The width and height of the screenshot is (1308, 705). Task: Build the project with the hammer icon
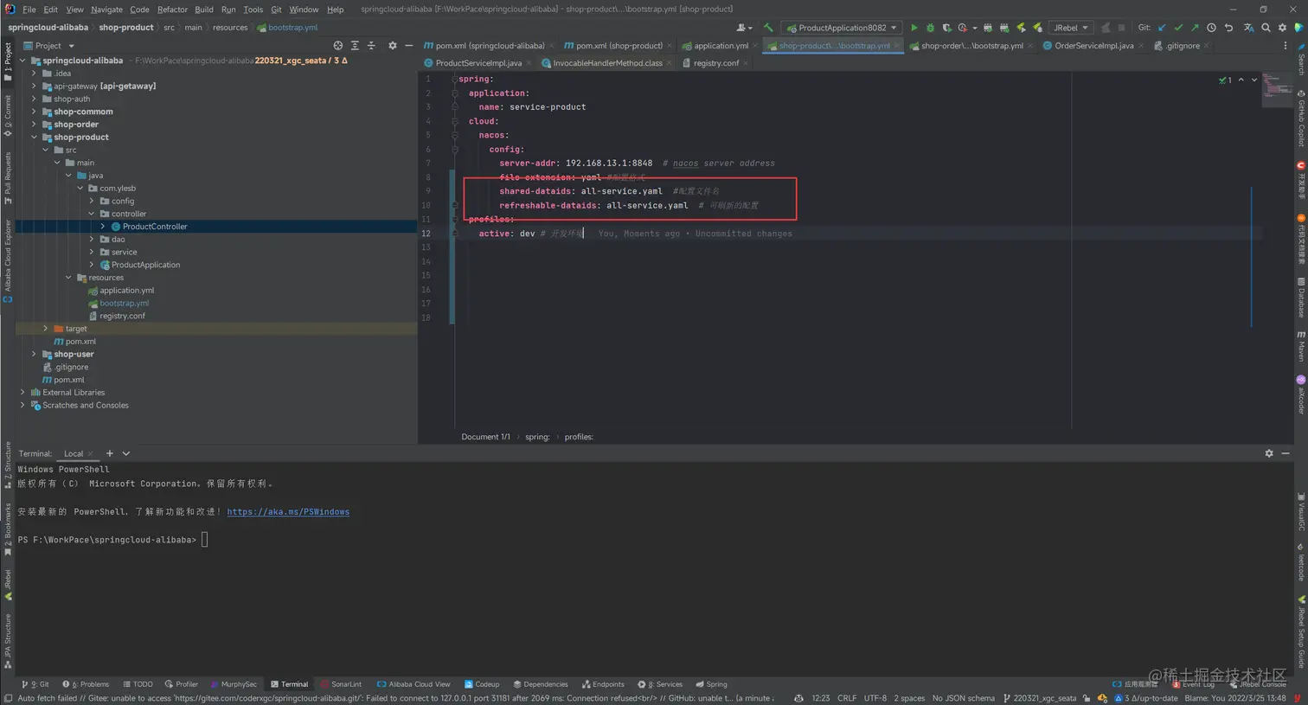(768, 28)
